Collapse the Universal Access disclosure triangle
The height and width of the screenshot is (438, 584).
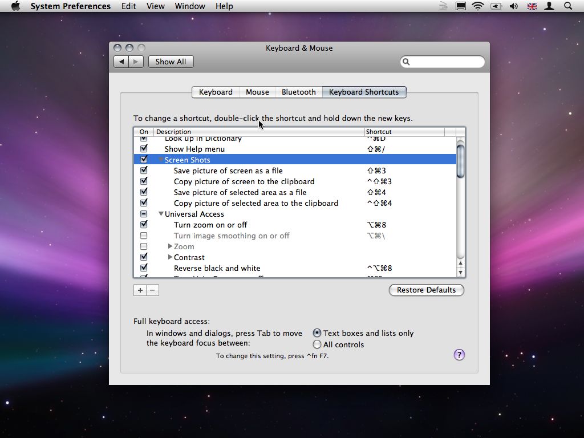(161, 214)
